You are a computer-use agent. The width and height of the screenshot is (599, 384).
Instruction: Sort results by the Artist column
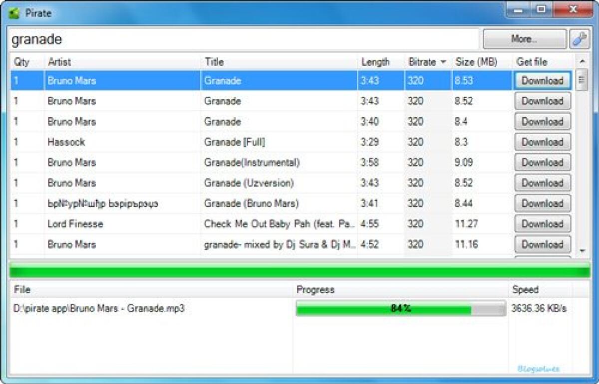pyautogui.click(x=60, y=62)
